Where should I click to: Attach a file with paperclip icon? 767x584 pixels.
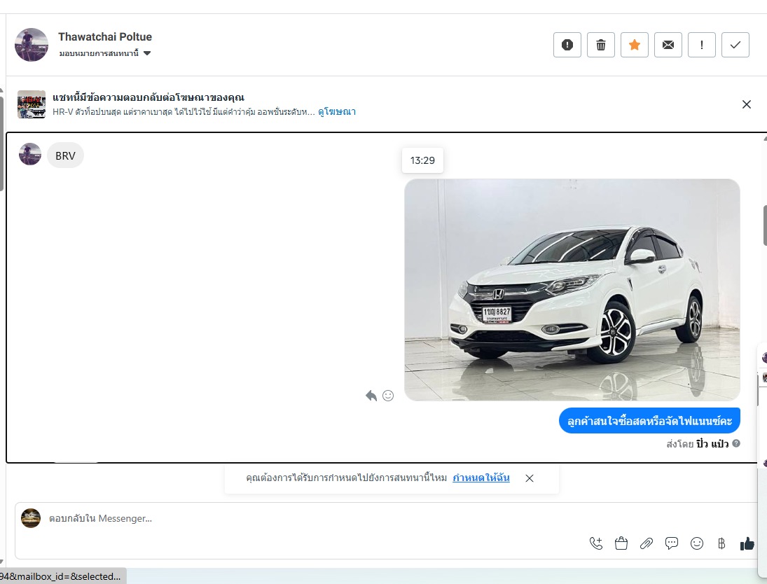tap(647, 543)
